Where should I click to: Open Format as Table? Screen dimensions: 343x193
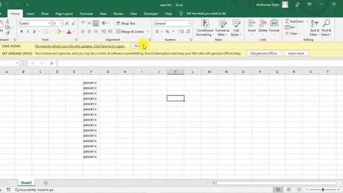[x=222, y=28]
